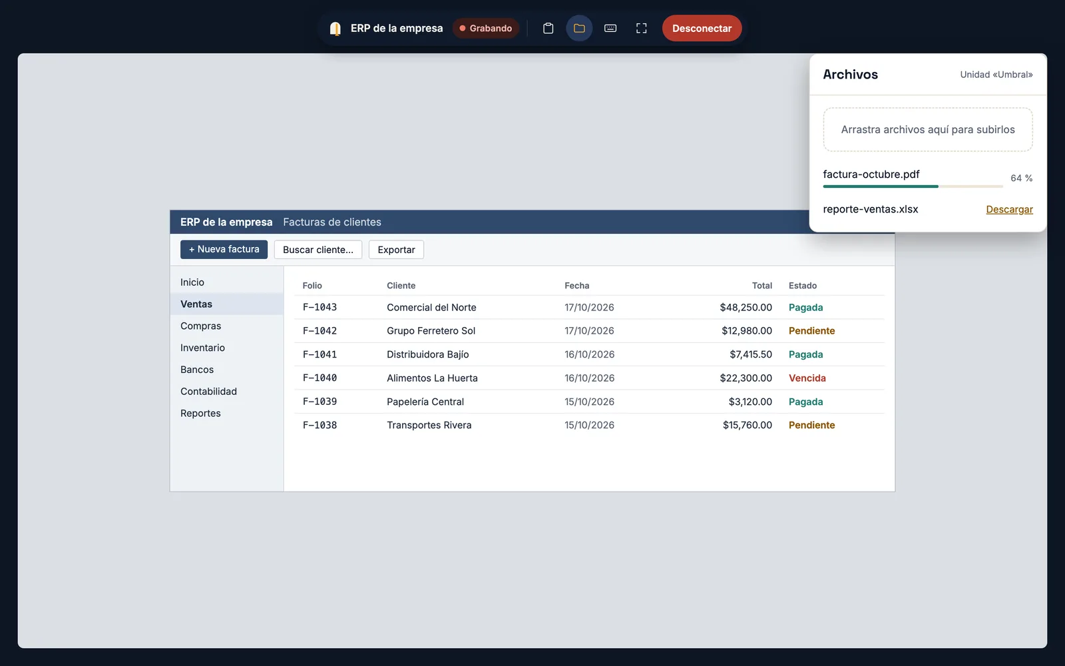The image size is (1065, 666).
Task: Click the Pendiente status of F-1042
Action: (x=811, y=331)
